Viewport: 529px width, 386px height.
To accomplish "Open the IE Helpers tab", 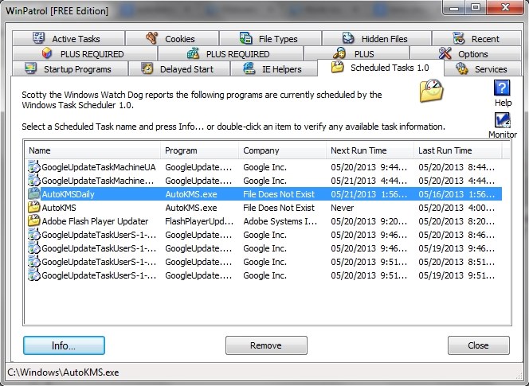I will tap(273, 68).
